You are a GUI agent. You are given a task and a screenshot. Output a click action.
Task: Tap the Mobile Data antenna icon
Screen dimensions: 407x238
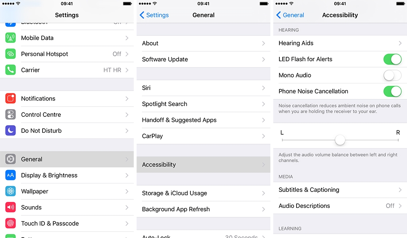pyautogui.click(x=10, y=38)
